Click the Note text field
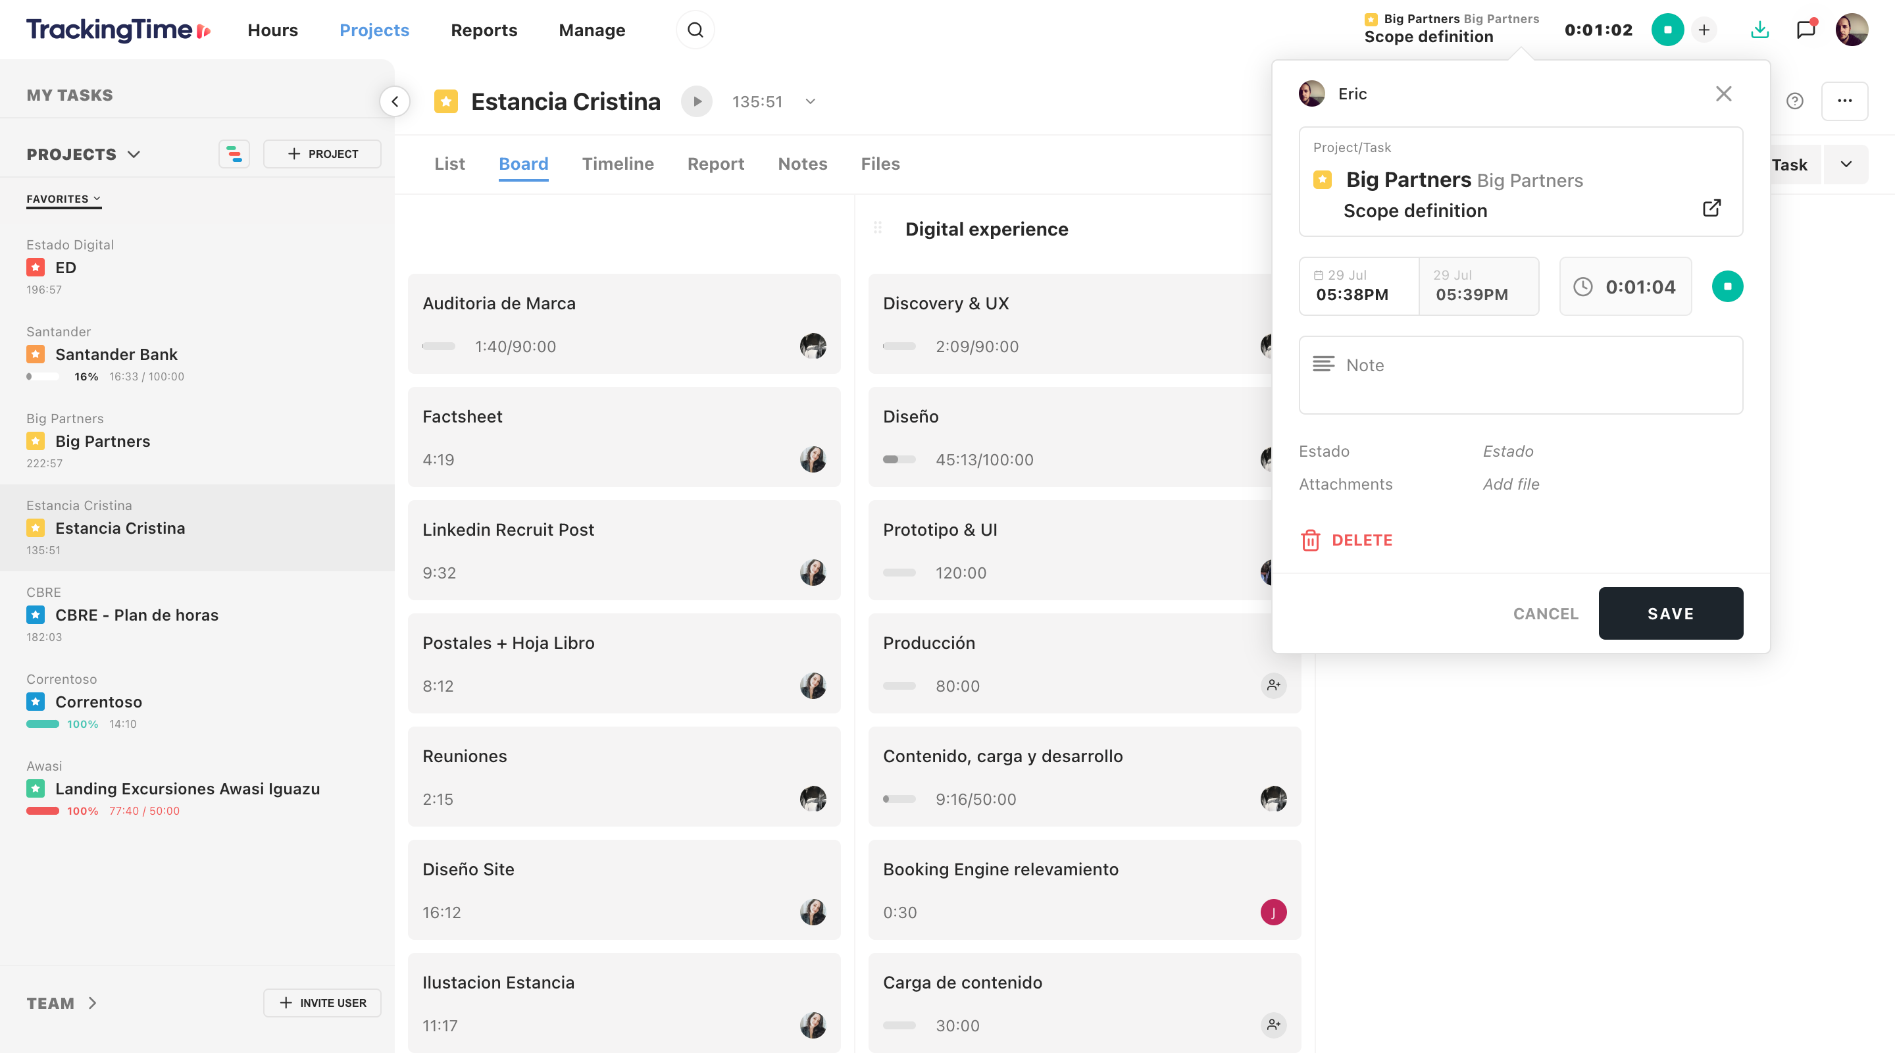1895x1053 pixels. 1520,375
